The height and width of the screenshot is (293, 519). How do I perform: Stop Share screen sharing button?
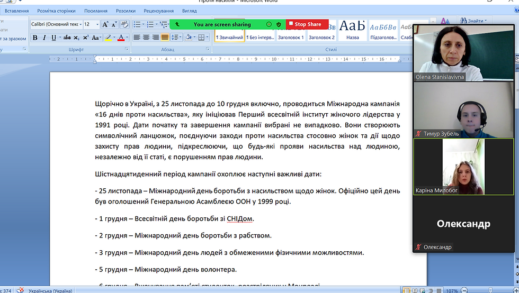307,24
